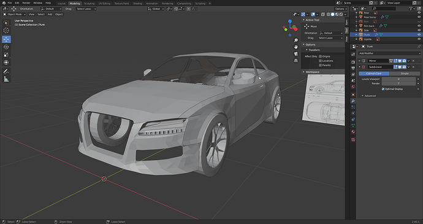Open the Output properties tab

[x=353, y=68]
